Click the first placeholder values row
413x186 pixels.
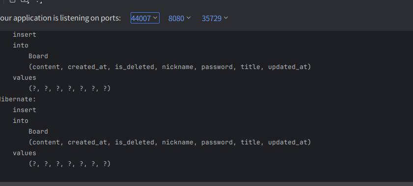pyautogui.click(x=70, y=88)
